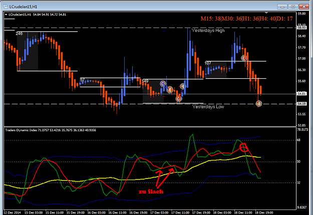Click the 149 range label
The image size is (313, 215).
145,81
